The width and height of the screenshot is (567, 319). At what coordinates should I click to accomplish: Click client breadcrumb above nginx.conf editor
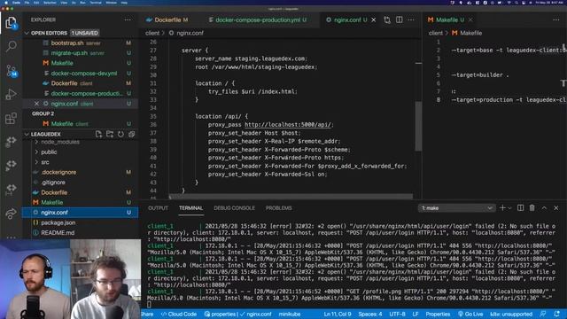pyautogui.click(x=152, y=33)
